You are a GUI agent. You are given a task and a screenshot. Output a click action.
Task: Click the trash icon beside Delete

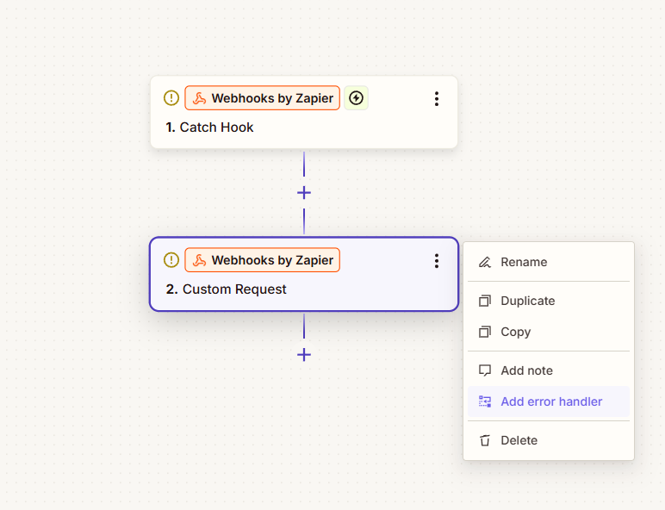tap(485, 440)
